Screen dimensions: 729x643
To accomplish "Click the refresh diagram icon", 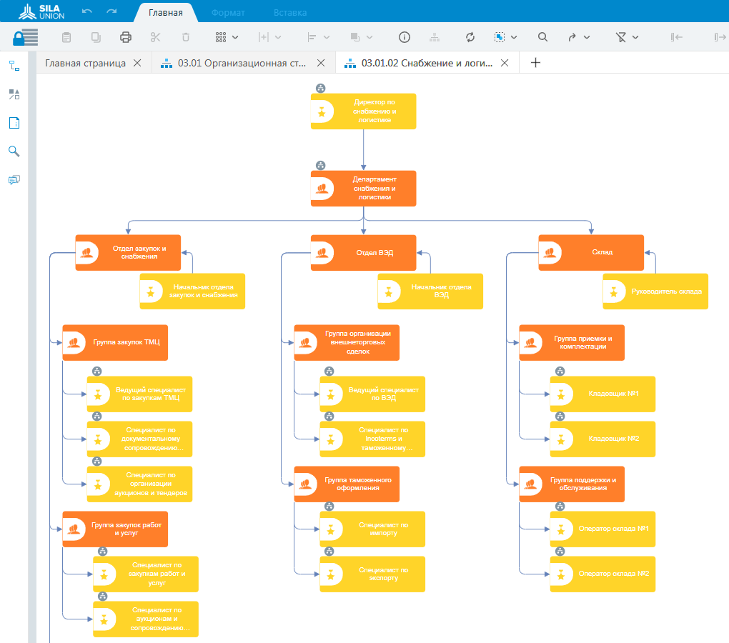I will pos(470,37).
